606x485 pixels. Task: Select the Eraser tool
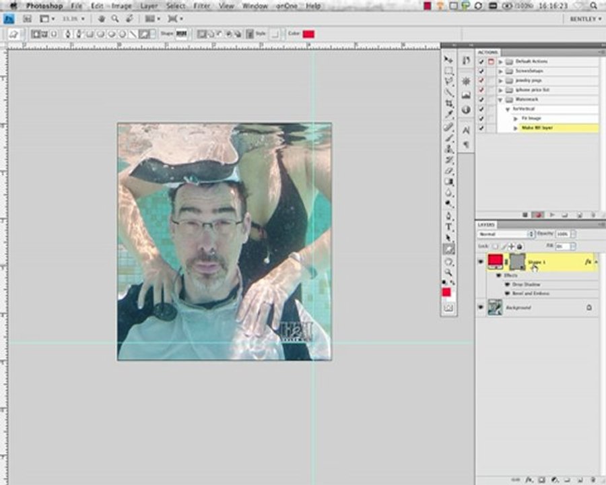click(x=448, y=170)
